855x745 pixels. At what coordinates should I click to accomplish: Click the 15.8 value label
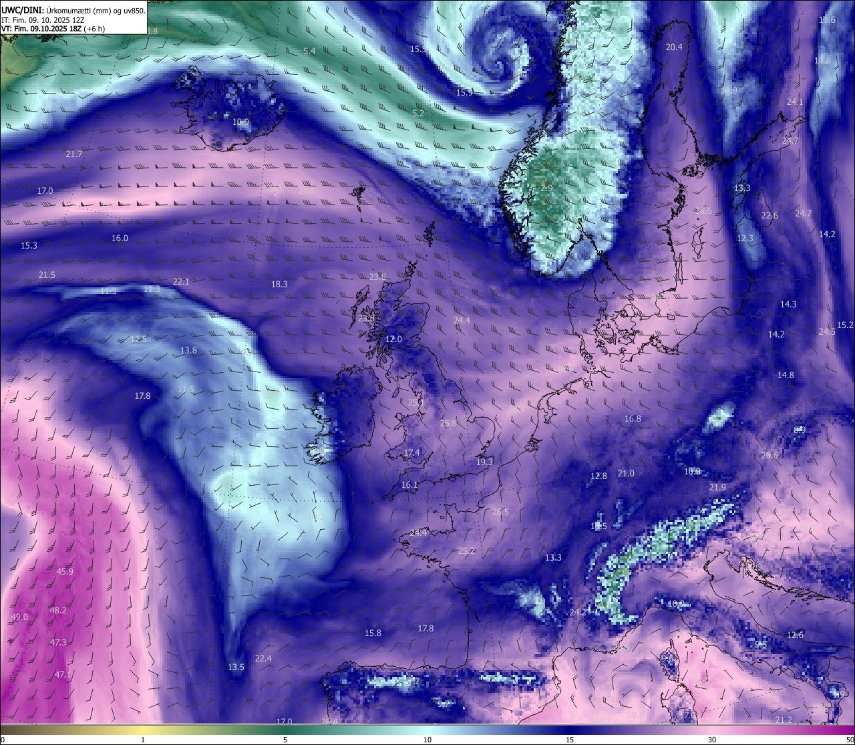373,633
